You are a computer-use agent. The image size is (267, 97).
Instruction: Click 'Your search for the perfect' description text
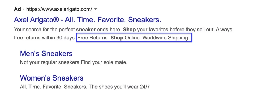coord(44,30)
